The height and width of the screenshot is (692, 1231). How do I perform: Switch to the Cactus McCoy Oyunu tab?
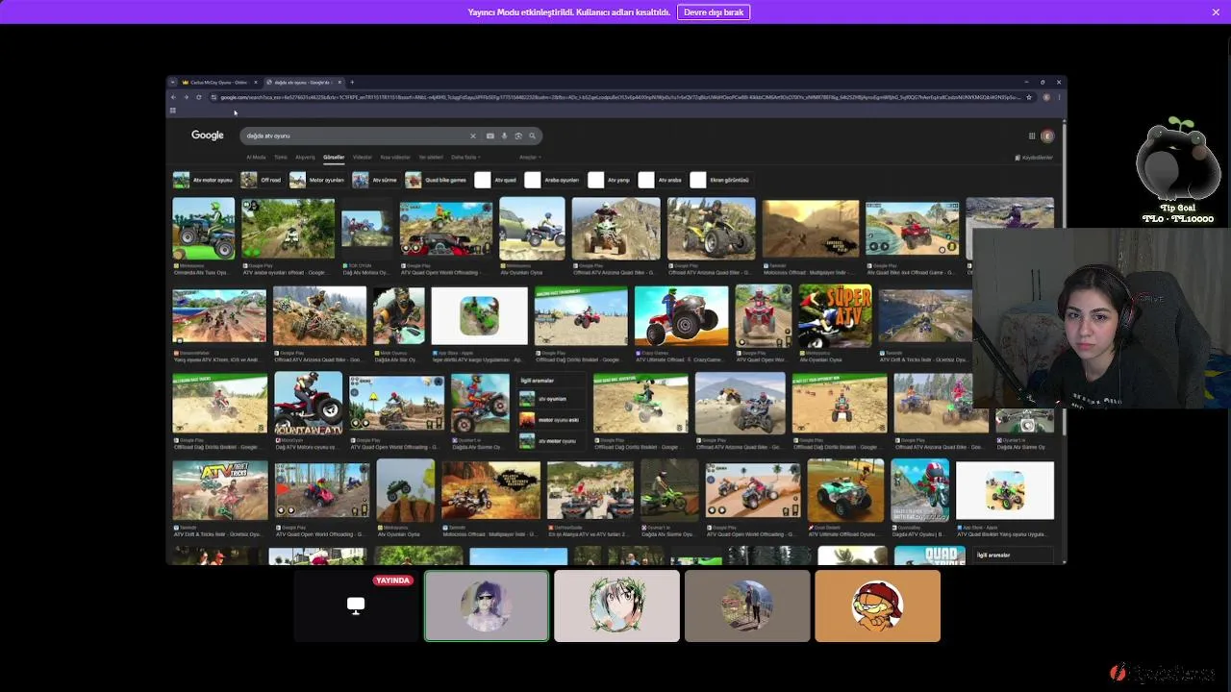[219, 83]
